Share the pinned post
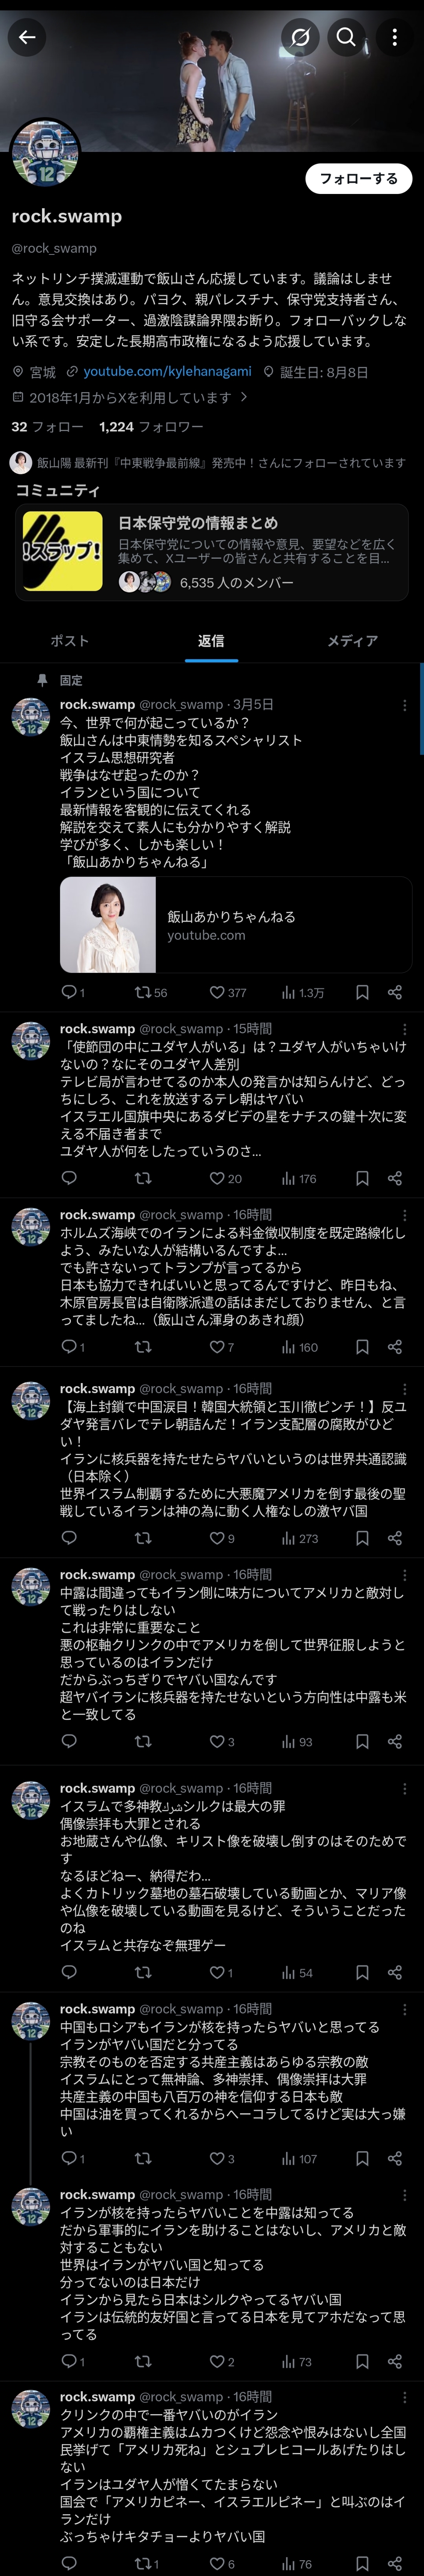Image resolution: width=424 pixels, height=2576 pixels. [x=395, y=992]
